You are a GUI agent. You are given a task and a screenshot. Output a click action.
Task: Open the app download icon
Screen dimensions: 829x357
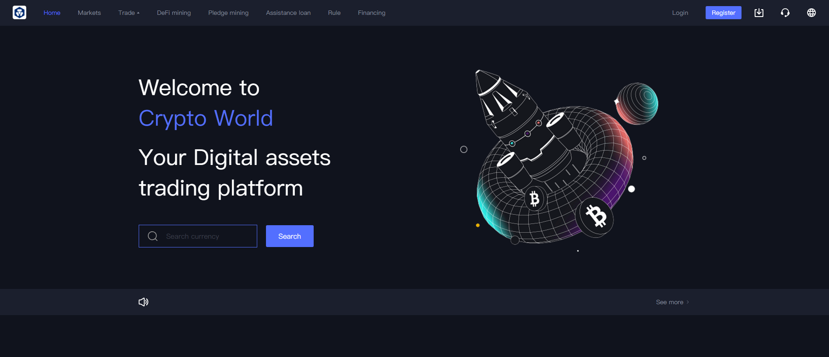pos(759,13)
